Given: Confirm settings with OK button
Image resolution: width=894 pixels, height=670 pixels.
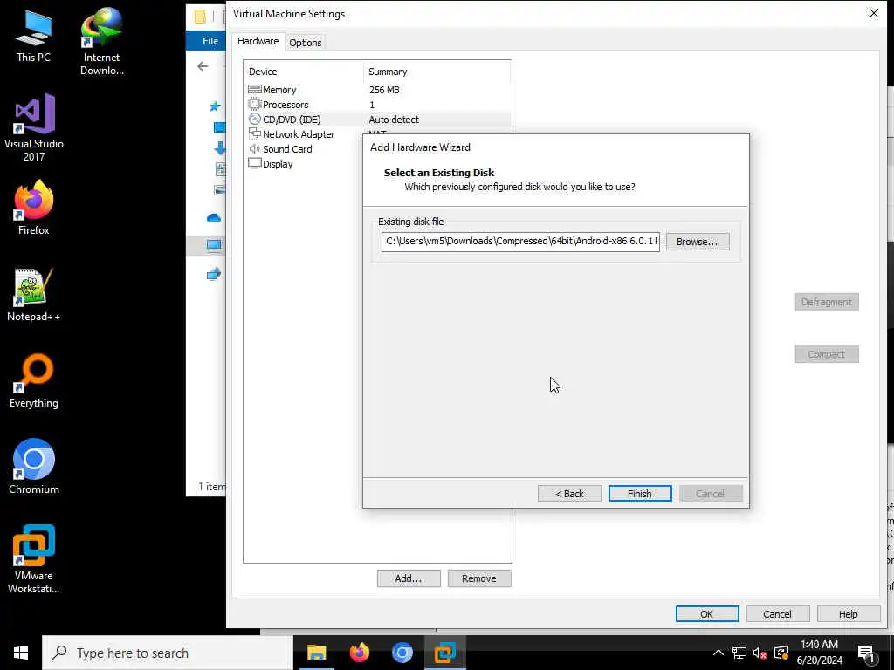Looking at the screenshot, I should pos(707,613).
